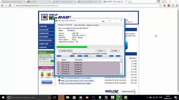Image resolution: width=179 pixels, height=100 pixels.
Task: Cancel the download with Cancelar
Action: [114, 51]
